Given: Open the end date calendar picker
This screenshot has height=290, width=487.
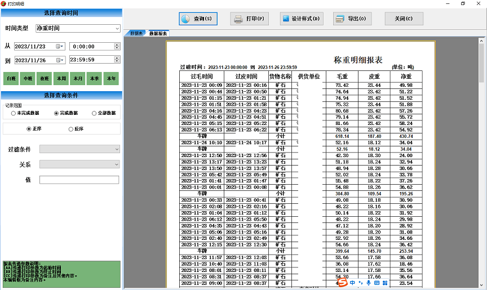Looking at the screenshot, I should coord(61,60).
